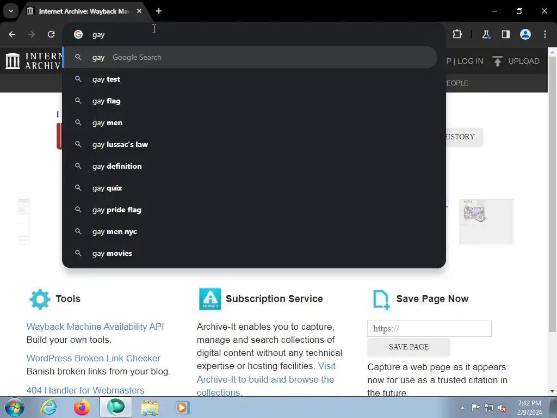The height and width of the screenshot is (418, 557).
Task: Open Windows Media Player from taskbar
Action: [x=183, y=408]
